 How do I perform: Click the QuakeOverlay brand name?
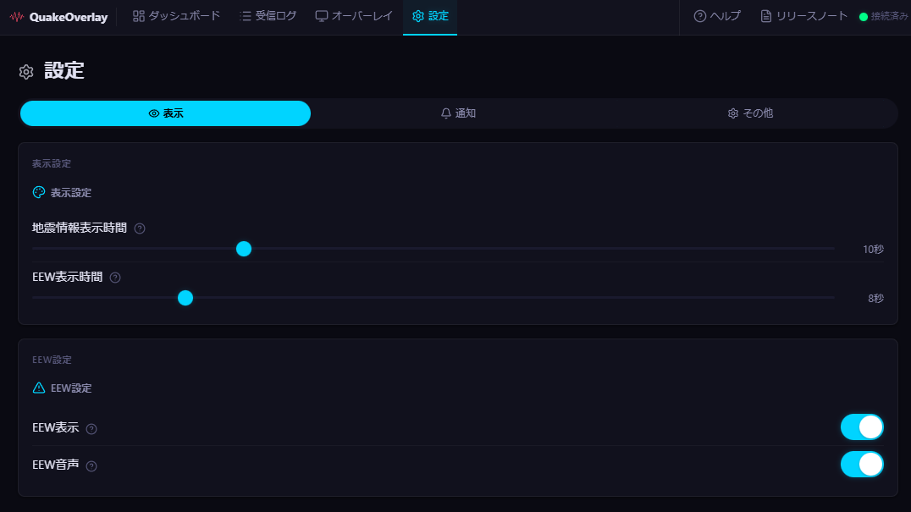point(69,18)
